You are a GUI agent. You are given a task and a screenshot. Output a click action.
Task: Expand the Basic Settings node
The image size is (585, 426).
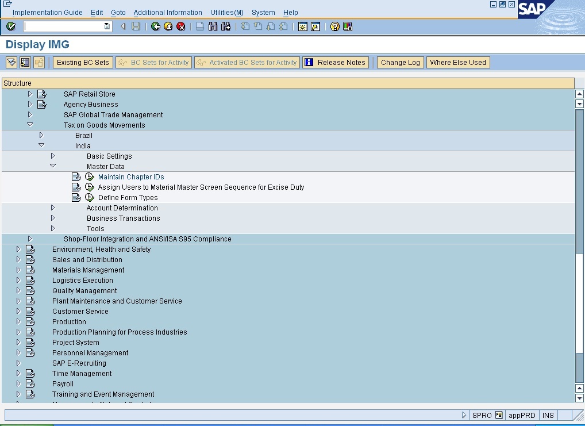point(53,156)
